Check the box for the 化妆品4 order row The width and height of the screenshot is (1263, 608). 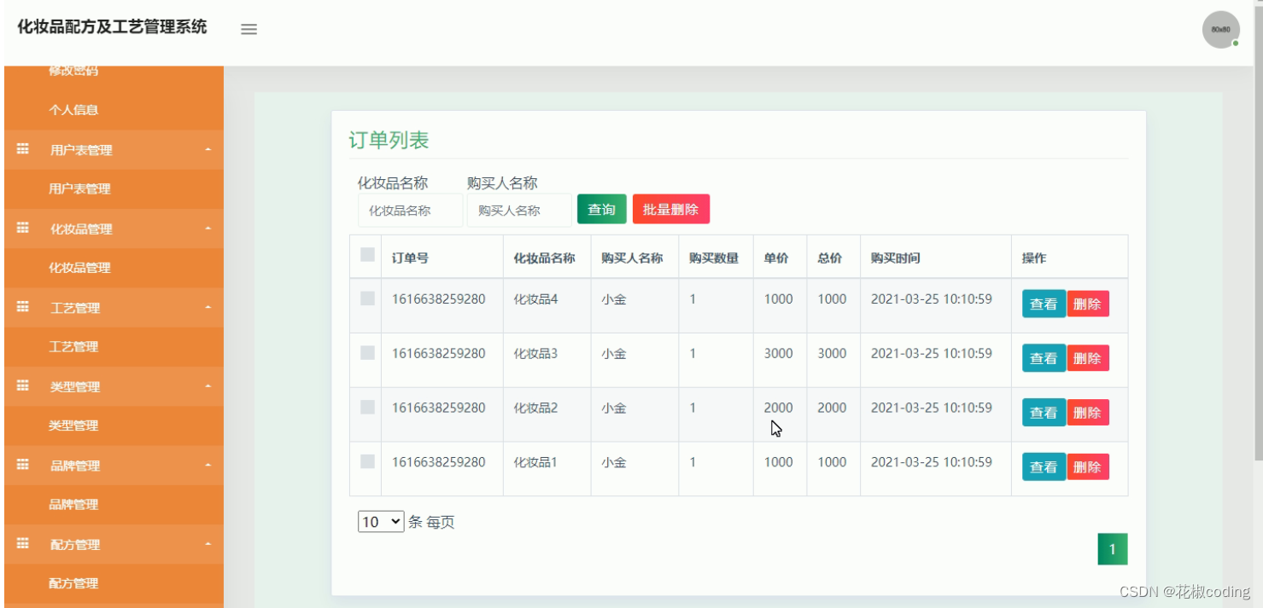(367, 298)
